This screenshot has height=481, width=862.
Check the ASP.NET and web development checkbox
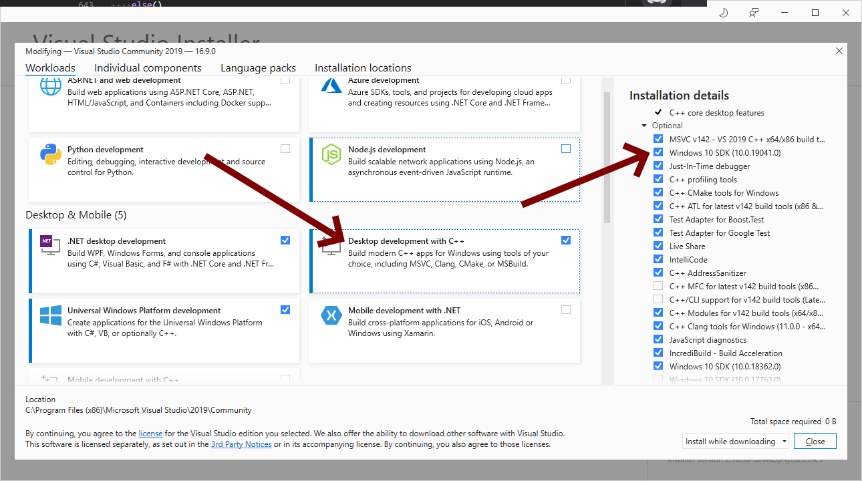click(x=285, y=80)
